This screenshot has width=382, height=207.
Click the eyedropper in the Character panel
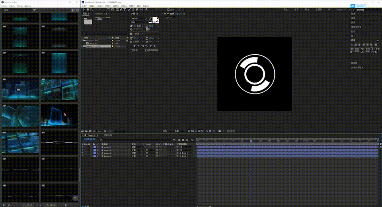click(150, 19)
